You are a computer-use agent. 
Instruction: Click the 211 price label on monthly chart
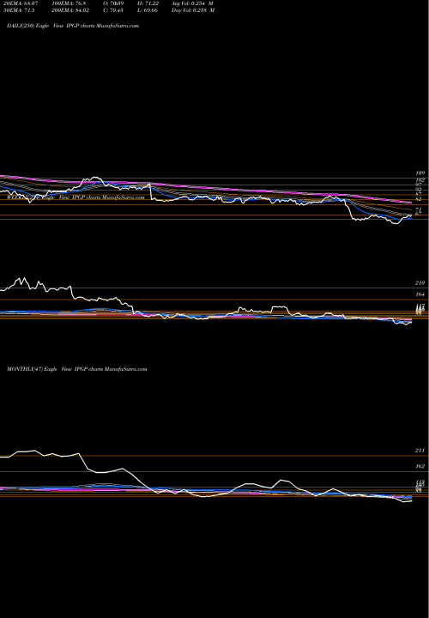[x=420, y=450]
